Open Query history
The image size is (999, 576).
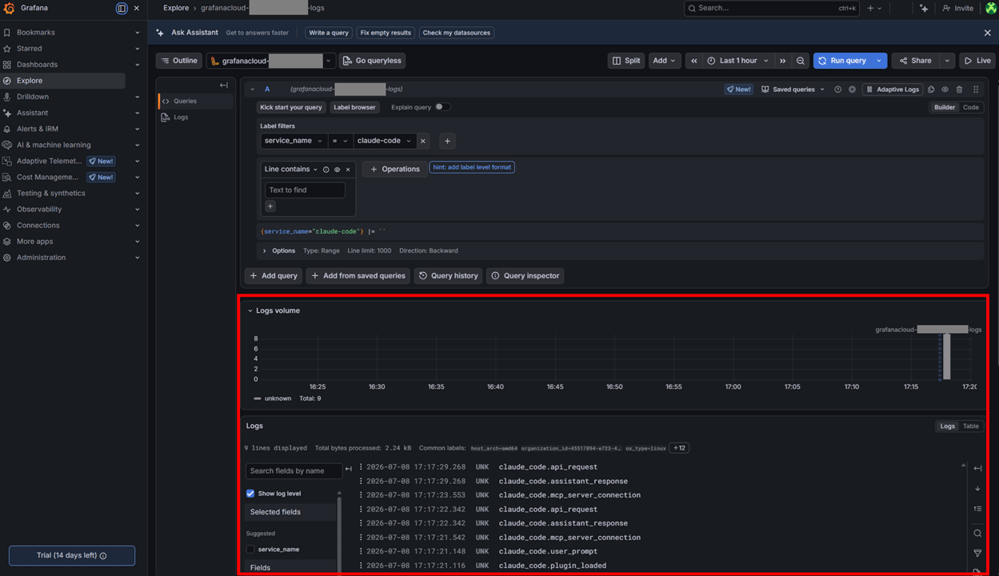coord(448,276)
